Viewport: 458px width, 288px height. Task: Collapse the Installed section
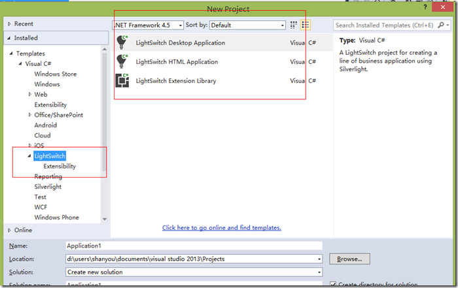pos(9,38)
